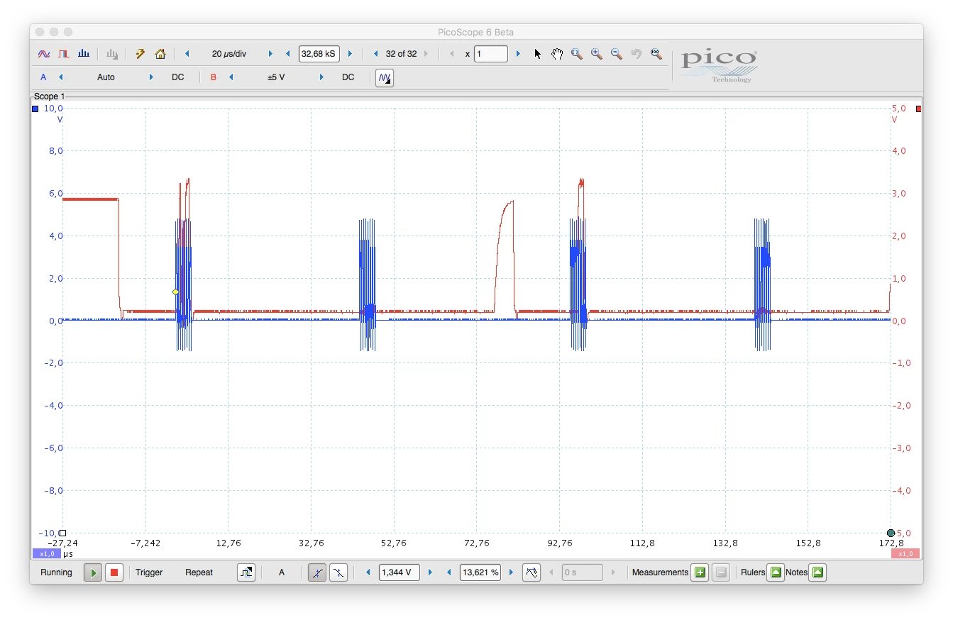
Task: Select the window zoom tool
Action: pos(577,54)
